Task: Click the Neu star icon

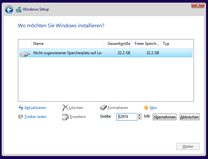Action: [146, 108]
